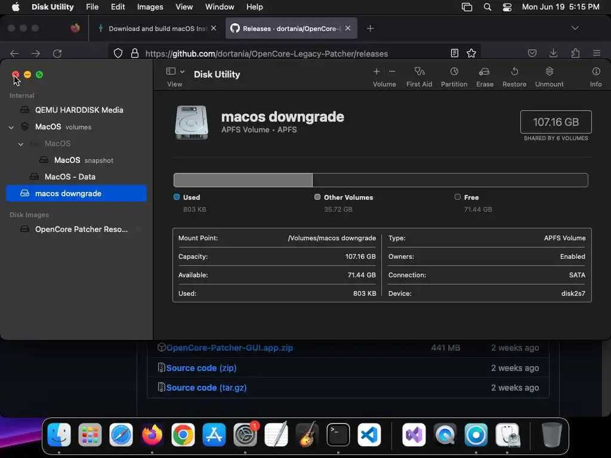This screenshot has height=458, width=611.
Task: Select the MacOS volumes container row
Action: (x=76, y=126)
